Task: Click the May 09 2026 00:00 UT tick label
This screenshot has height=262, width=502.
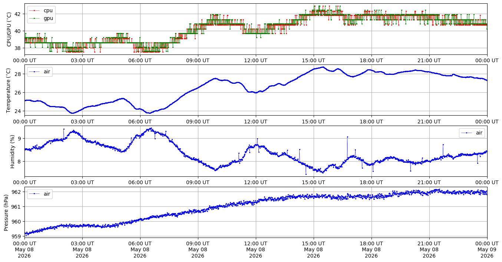Action: point(487,250)
